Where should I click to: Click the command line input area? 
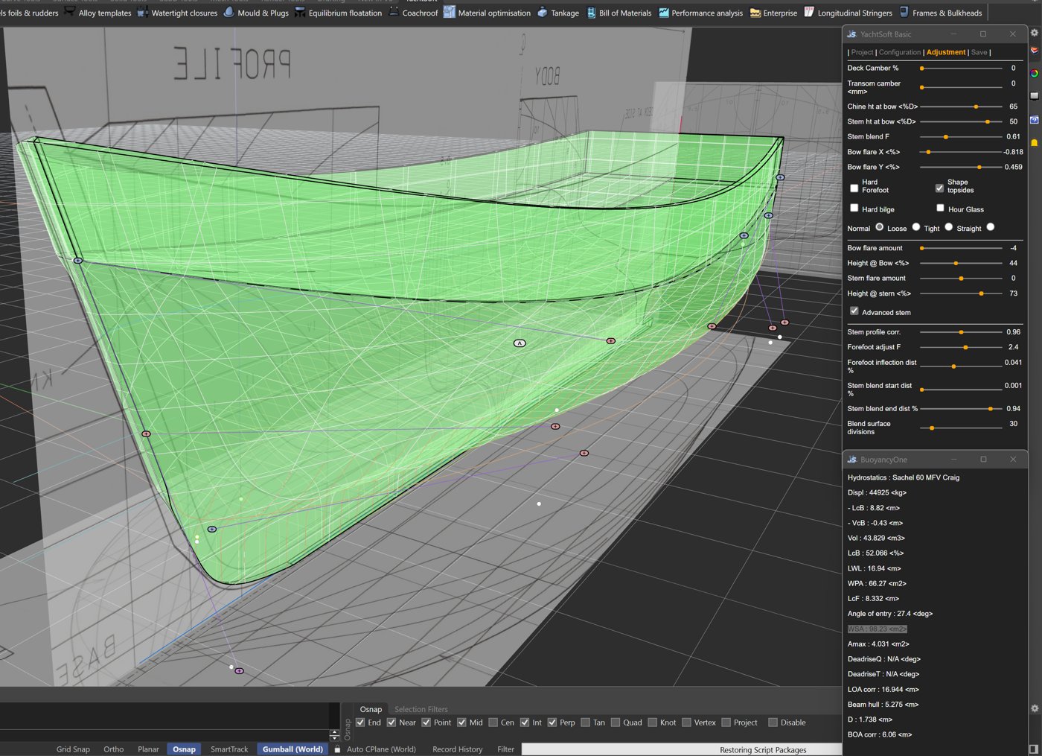164,734
